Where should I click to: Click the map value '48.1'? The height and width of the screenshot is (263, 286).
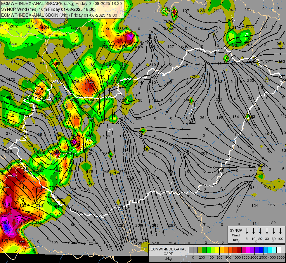[x=254, y=188]
